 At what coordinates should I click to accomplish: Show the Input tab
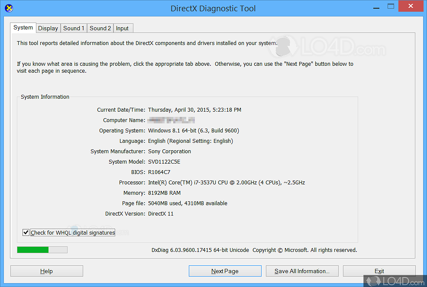click(x=122, y=28)
